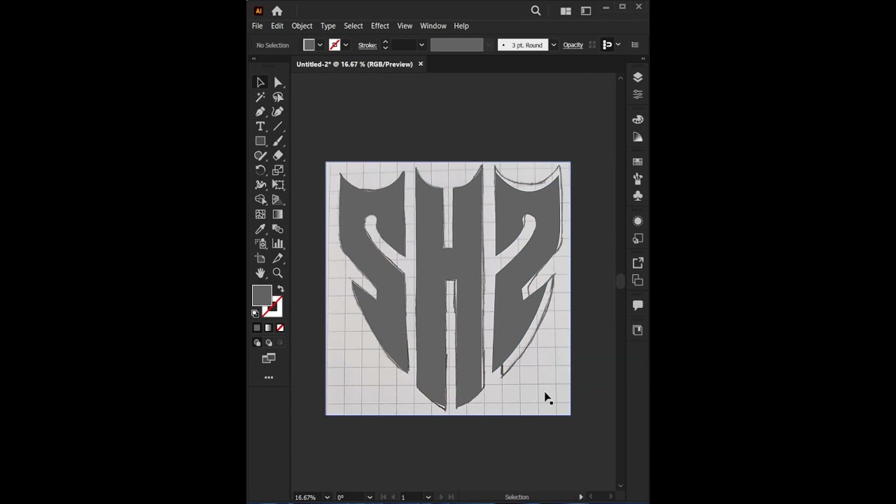Select the Hand tool
Image resolution: width=896 pixels, height=504 pixels.
260,273
